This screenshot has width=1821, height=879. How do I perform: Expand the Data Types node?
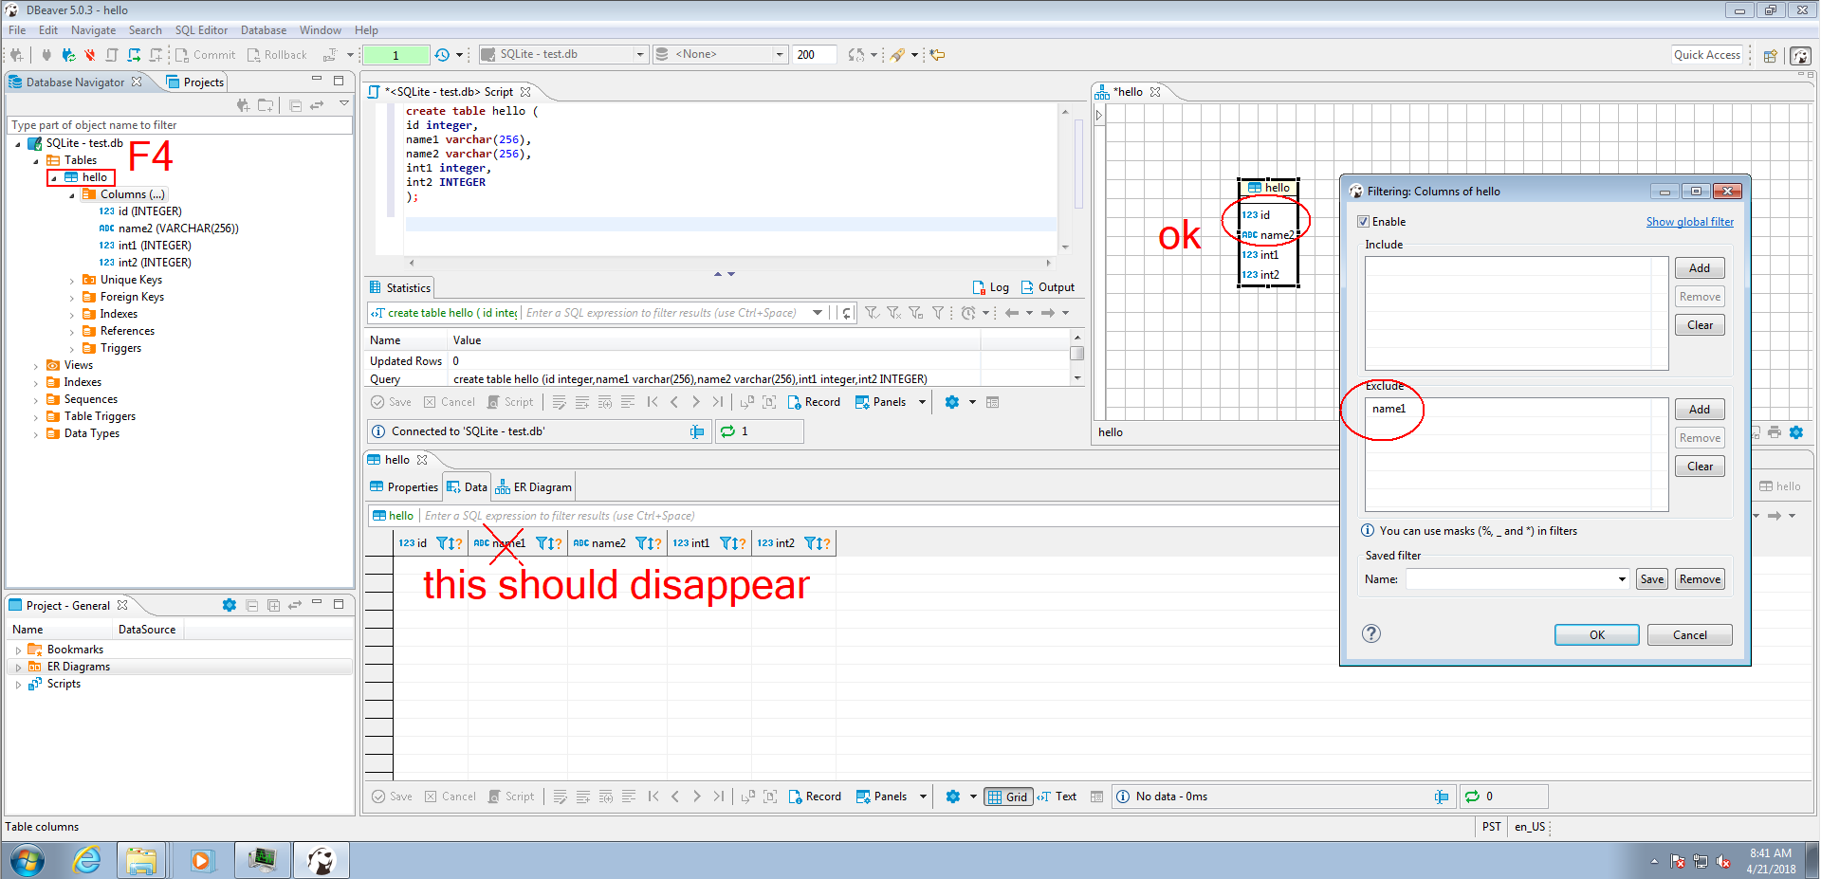(x=36, y=434)
